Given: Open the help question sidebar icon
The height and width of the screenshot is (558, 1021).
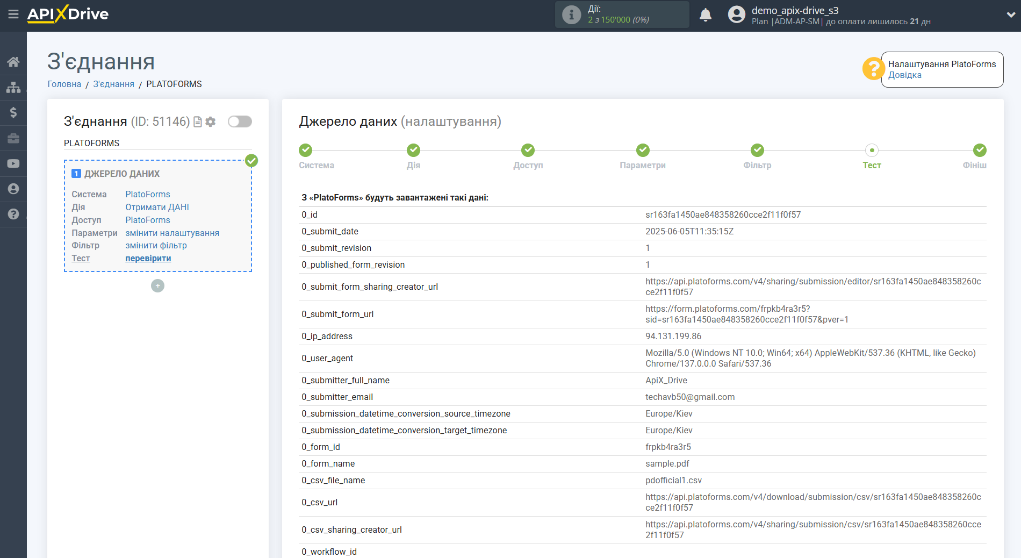Looking at the screenshot, I should (x=13, y=214).
